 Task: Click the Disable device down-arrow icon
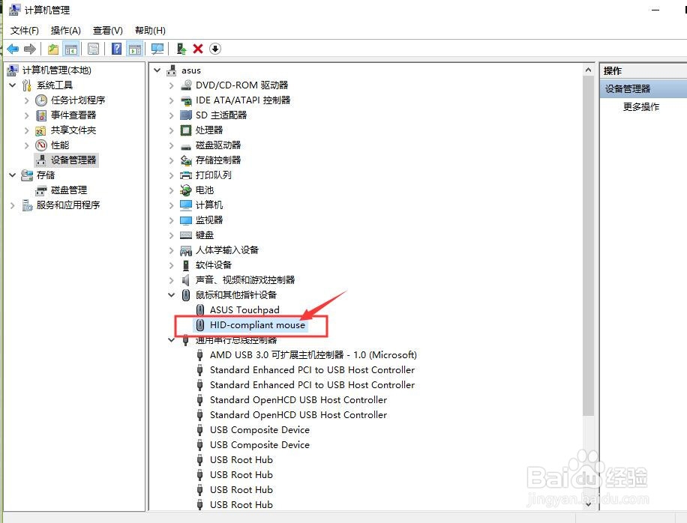point(214,49)
